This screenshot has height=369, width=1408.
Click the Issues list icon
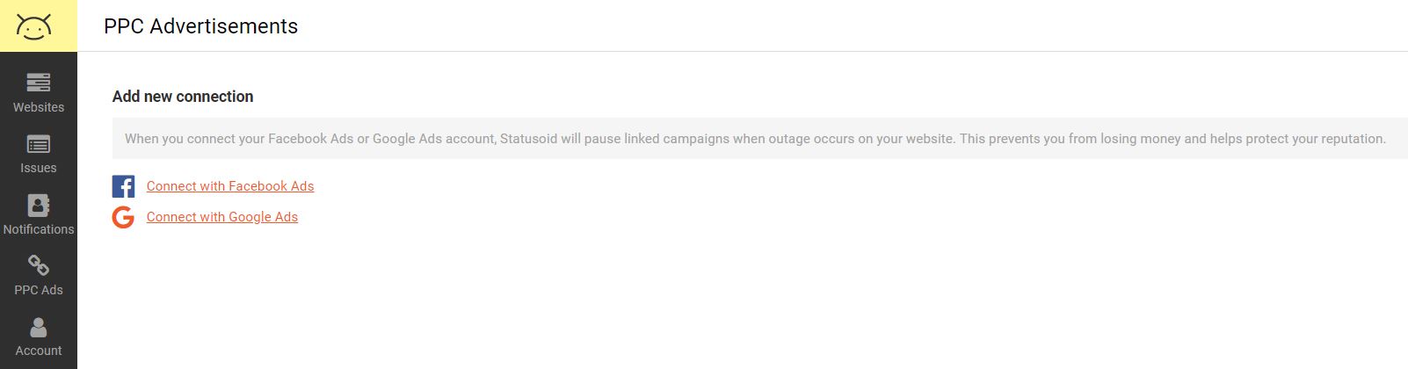tap(39, 144)
